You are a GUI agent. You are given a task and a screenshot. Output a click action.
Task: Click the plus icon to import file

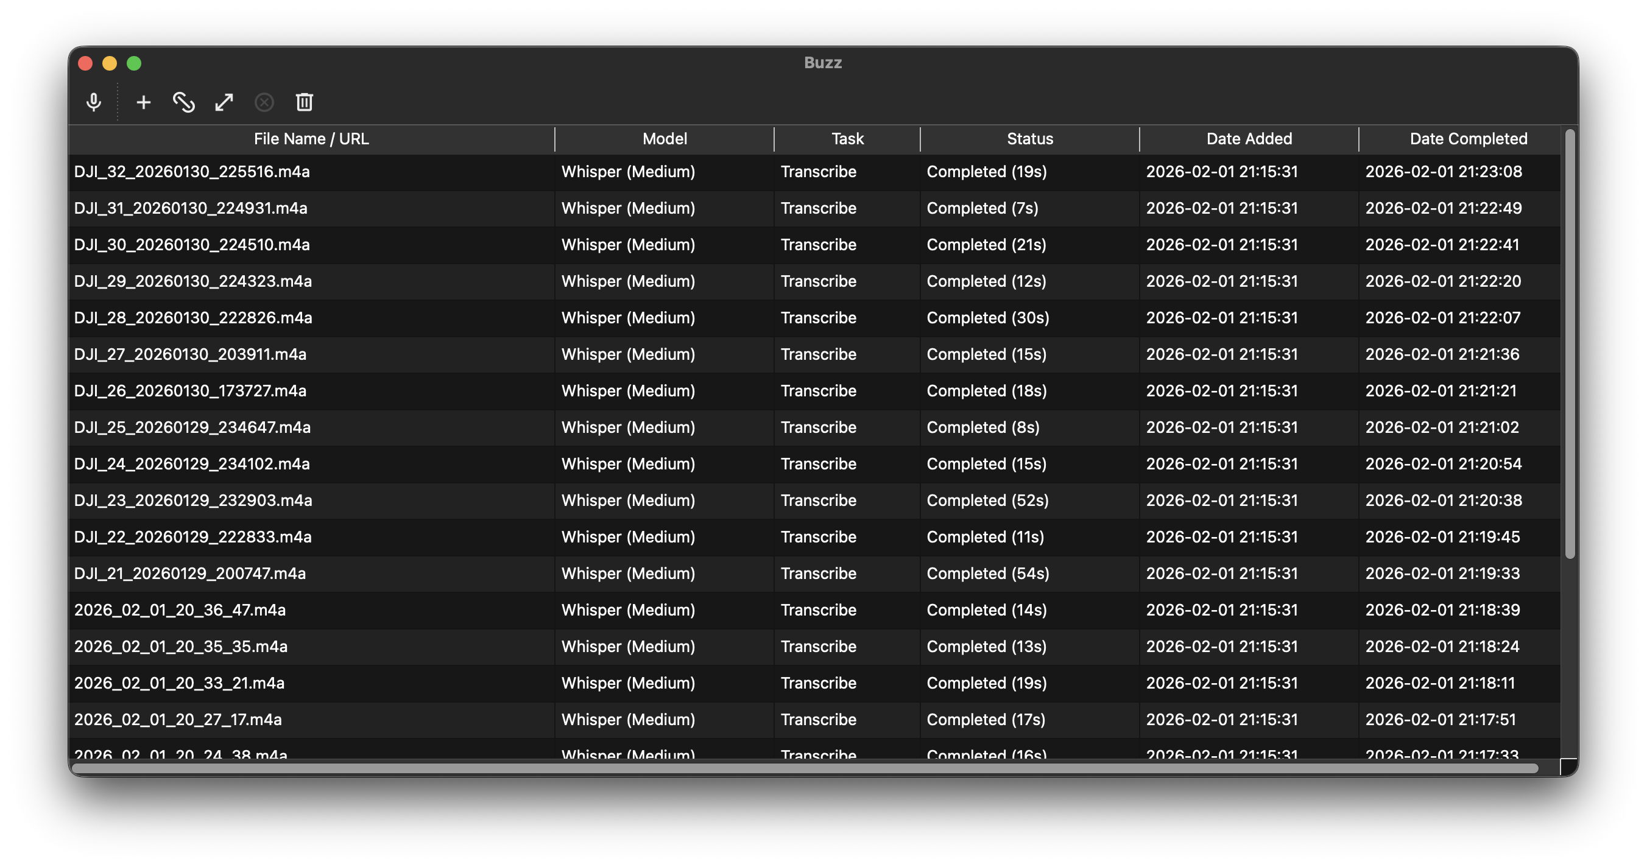click(x=143, y=102)
